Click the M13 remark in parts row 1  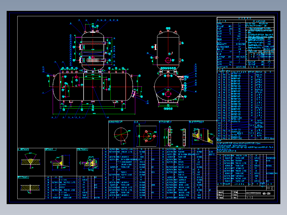[x=268, y=181]
